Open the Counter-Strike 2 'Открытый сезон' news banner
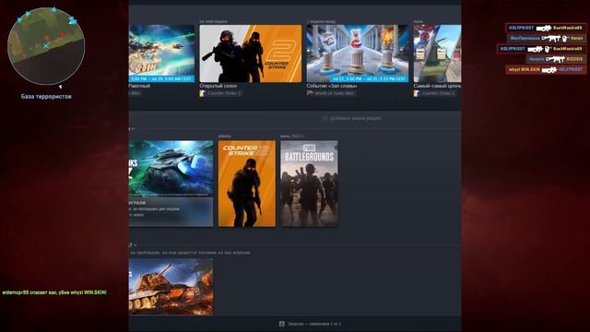This screenshot has height=332, width=590. pos(251,53)
